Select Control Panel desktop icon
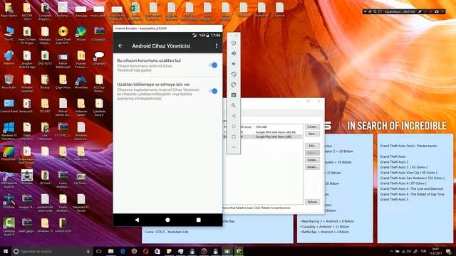This screenshot has height=256, width=456. [9, 106]
